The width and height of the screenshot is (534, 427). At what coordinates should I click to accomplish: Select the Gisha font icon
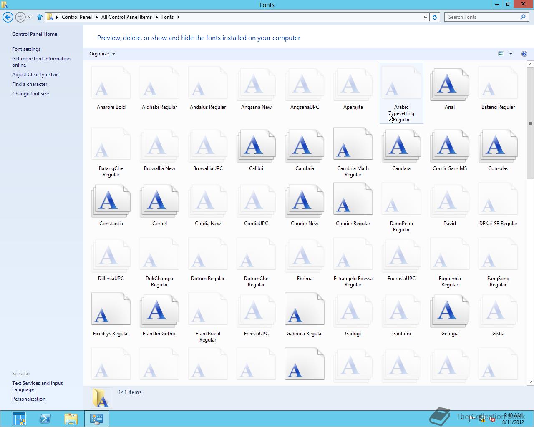tap(498, 310)
